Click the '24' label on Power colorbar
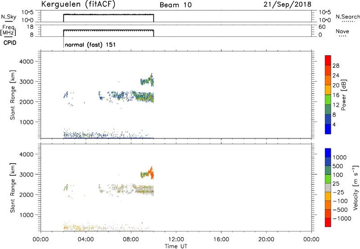 (336, 76)
